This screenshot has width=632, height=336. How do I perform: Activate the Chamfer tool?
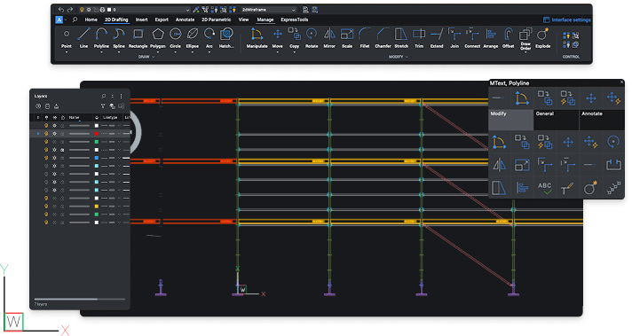(383, 38)
